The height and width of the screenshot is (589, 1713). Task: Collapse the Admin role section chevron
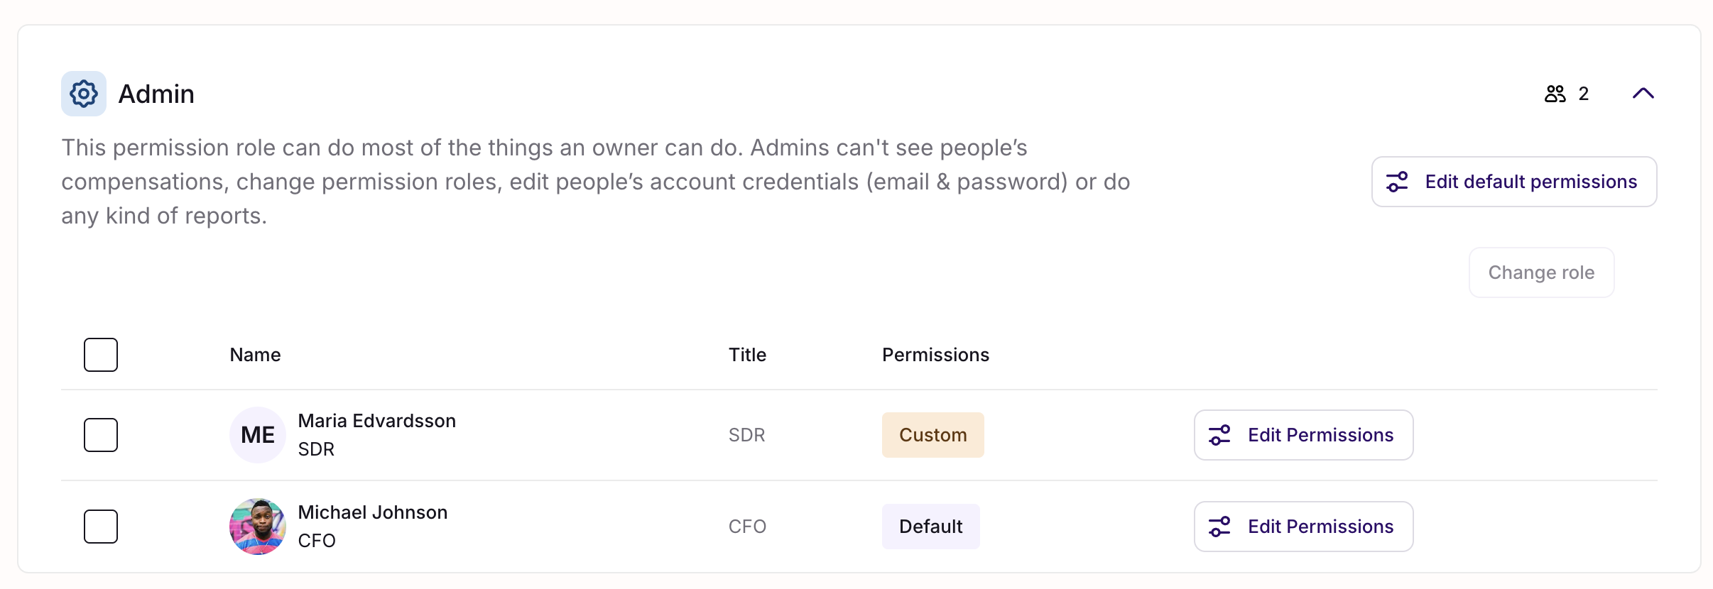(x=1643, y=94)
